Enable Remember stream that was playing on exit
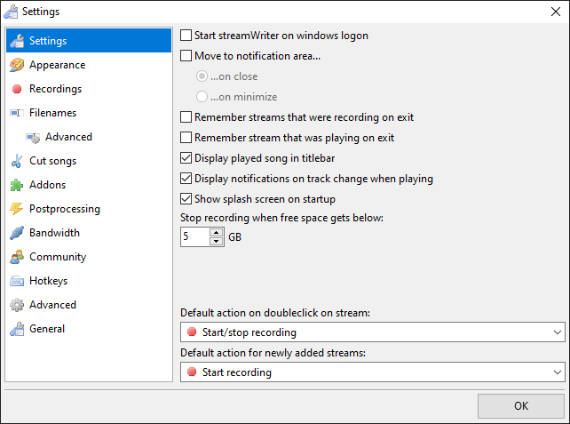The image size is (570, 424). [x=186, y=138]
